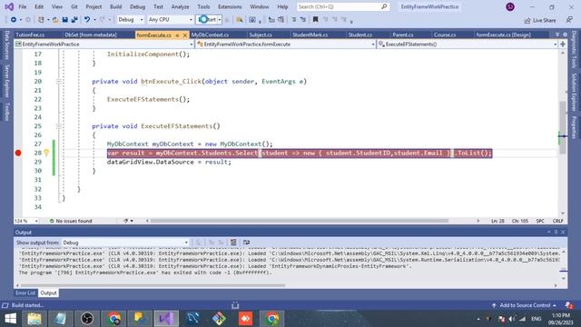The image size is (581, 327).
Task: Click the search magnifier icon
Action: pyautogui.click(x=384, y=6)
